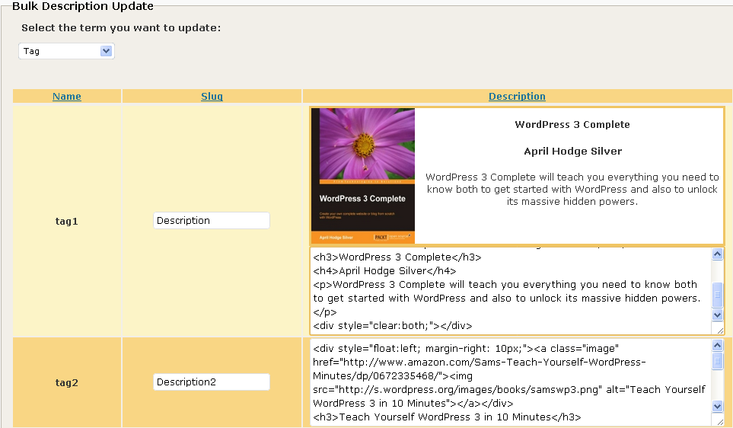Sort table by Description column link

(x=517, y=97)
